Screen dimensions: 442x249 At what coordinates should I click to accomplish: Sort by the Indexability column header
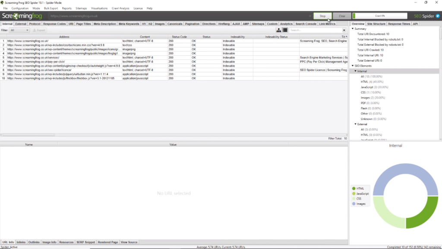coord(237,37)
